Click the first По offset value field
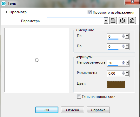Viewport: 140px width, 117px height. click(115, 36)
